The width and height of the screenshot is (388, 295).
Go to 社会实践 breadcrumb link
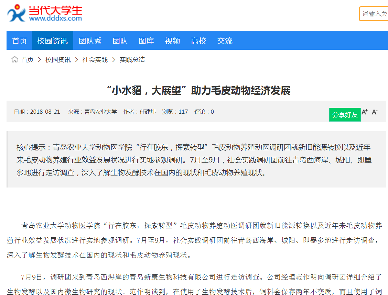tap(95, 60)
